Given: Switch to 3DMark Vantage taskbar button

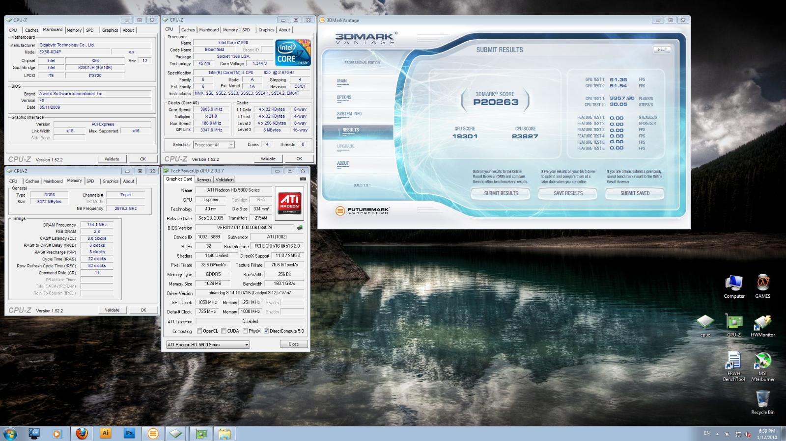Looking at the screenshot, I should point(153,434).
